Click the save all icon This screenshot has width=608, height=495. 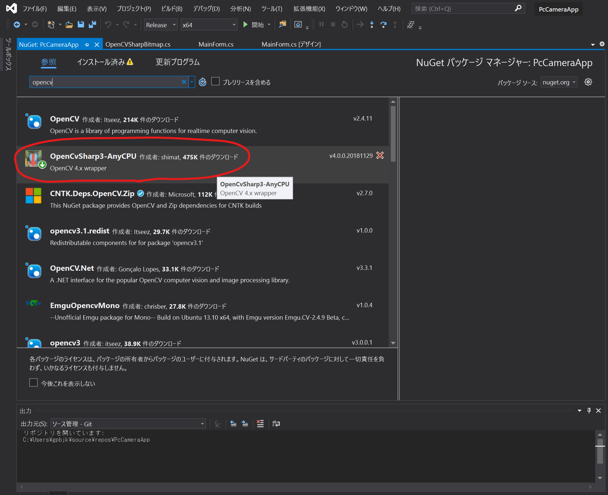[92, 25]
